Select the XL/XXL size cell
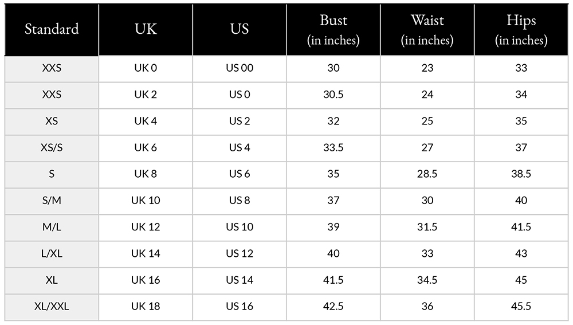The image size is (573, 325). click(x=52, y=307)
